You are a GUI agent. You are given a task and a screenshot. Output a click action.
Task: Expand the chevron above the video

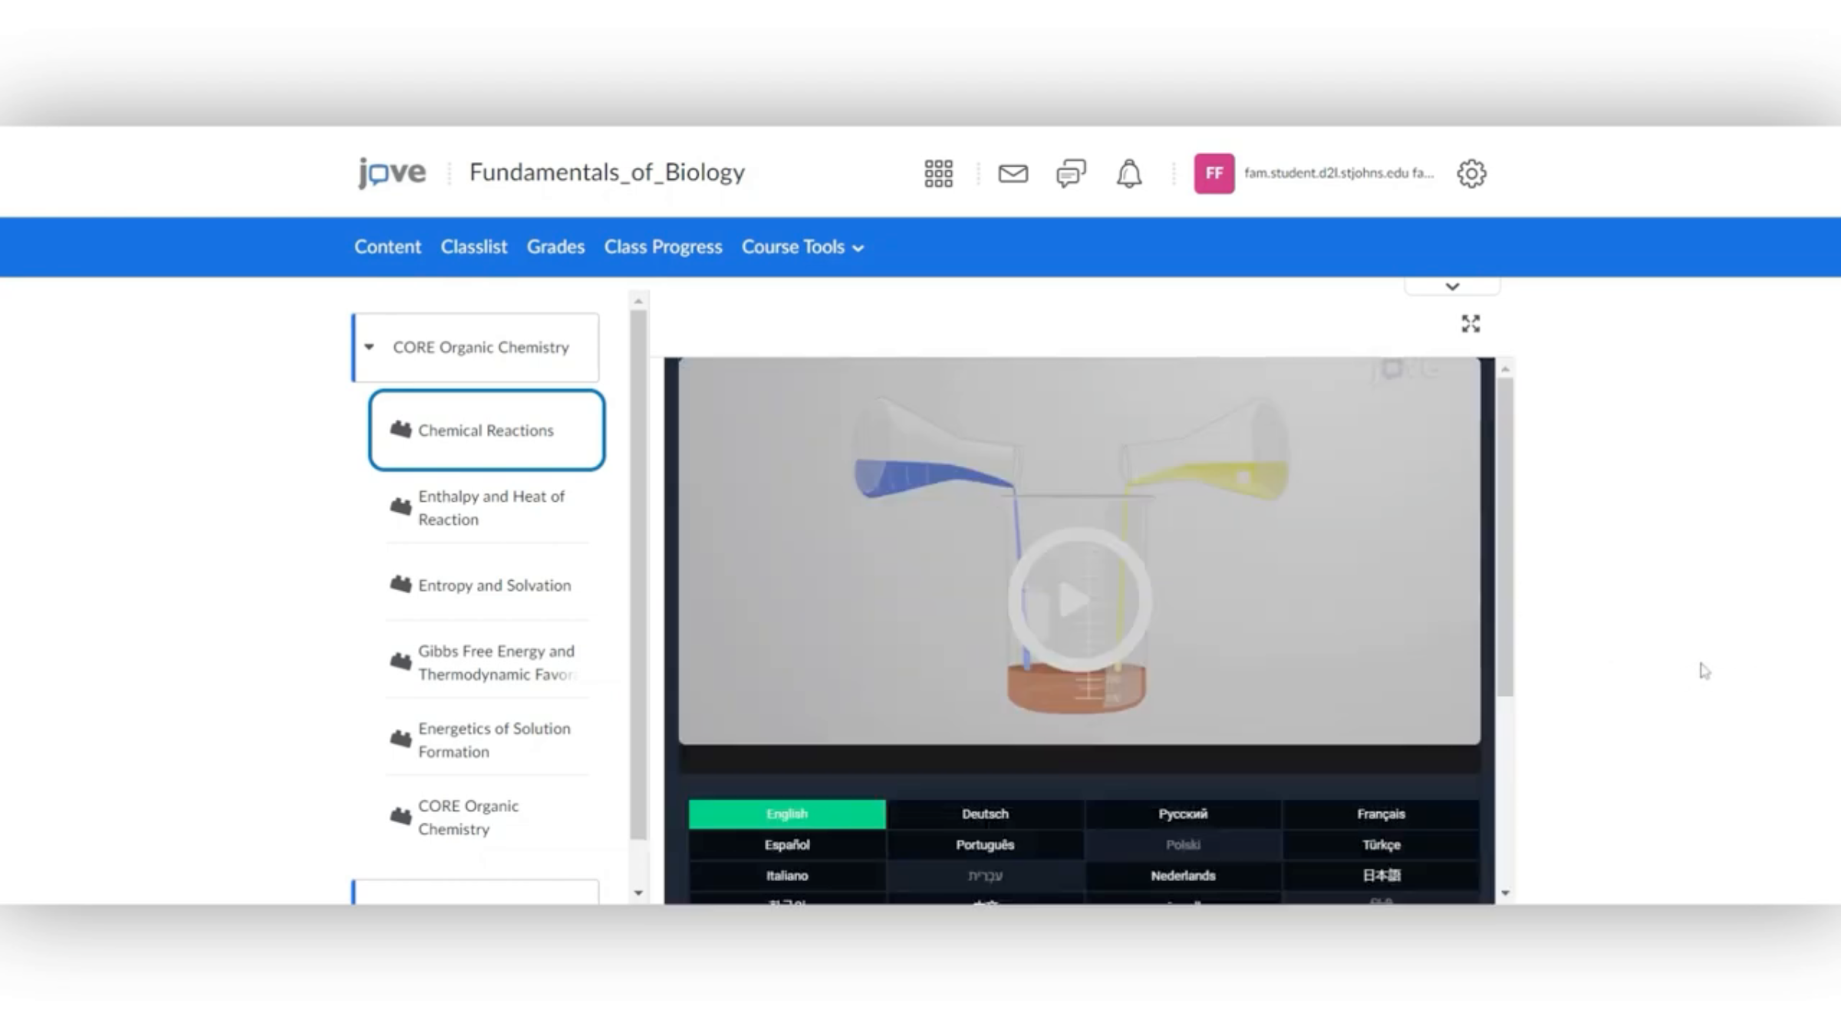pos(1452,286)
